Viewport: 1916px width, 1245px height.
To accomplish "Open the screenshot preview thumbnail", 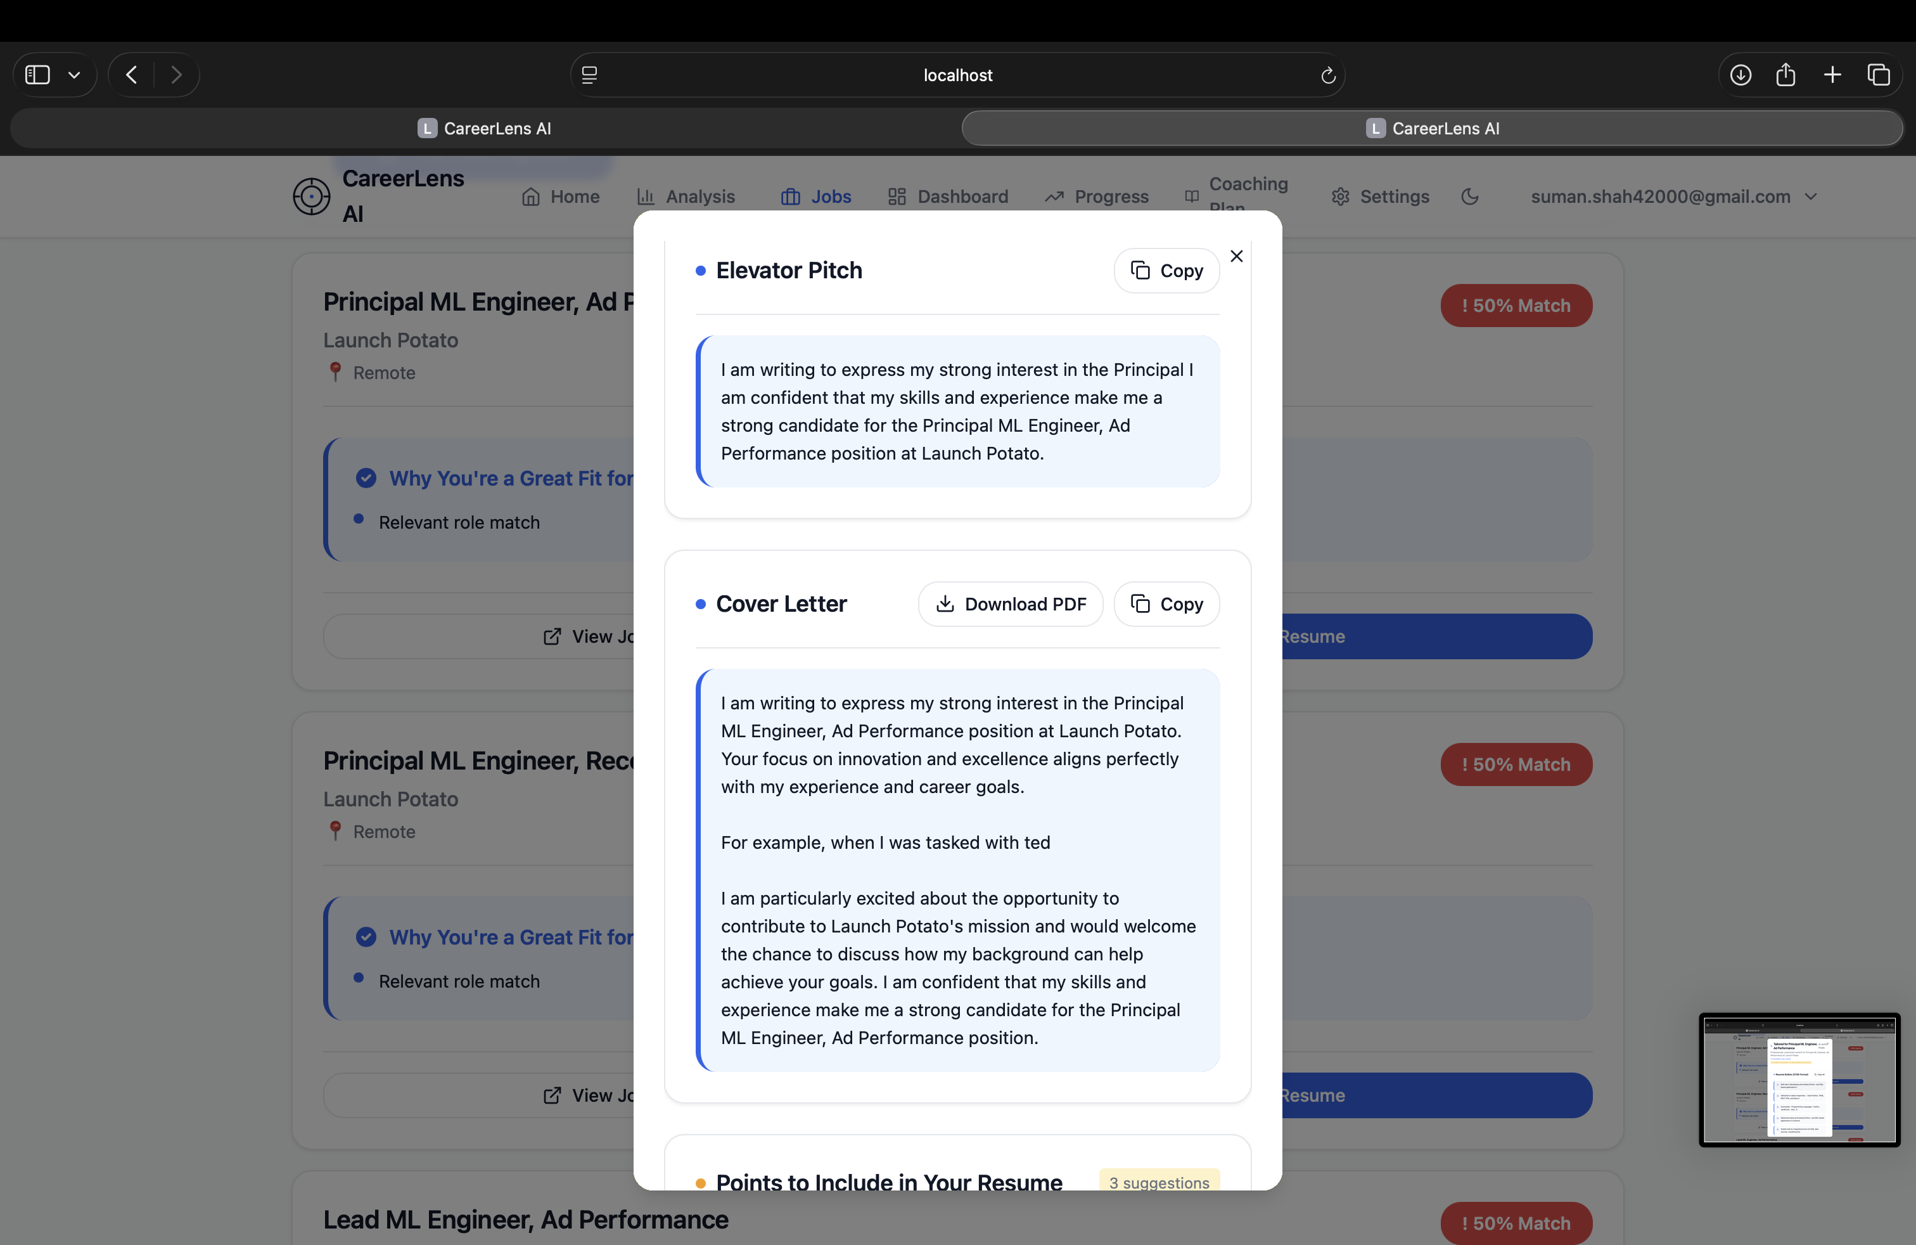I will [1798, 1079].
